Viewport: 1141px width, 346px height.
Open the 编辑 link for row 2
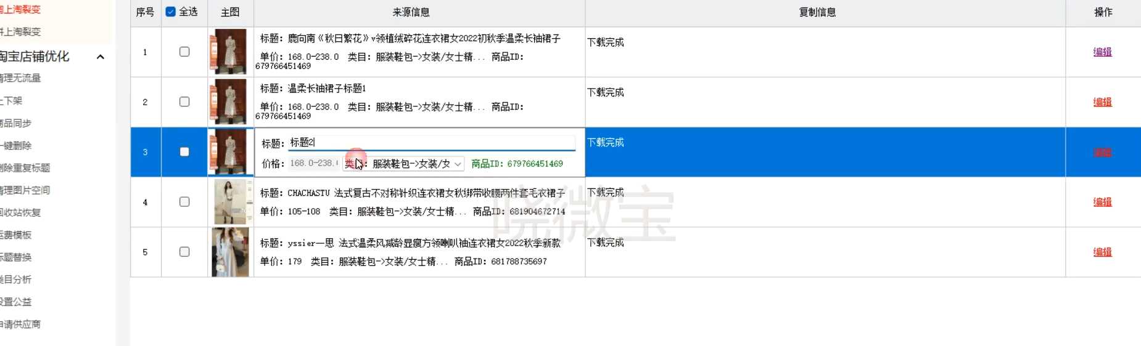click(1102, 102)
